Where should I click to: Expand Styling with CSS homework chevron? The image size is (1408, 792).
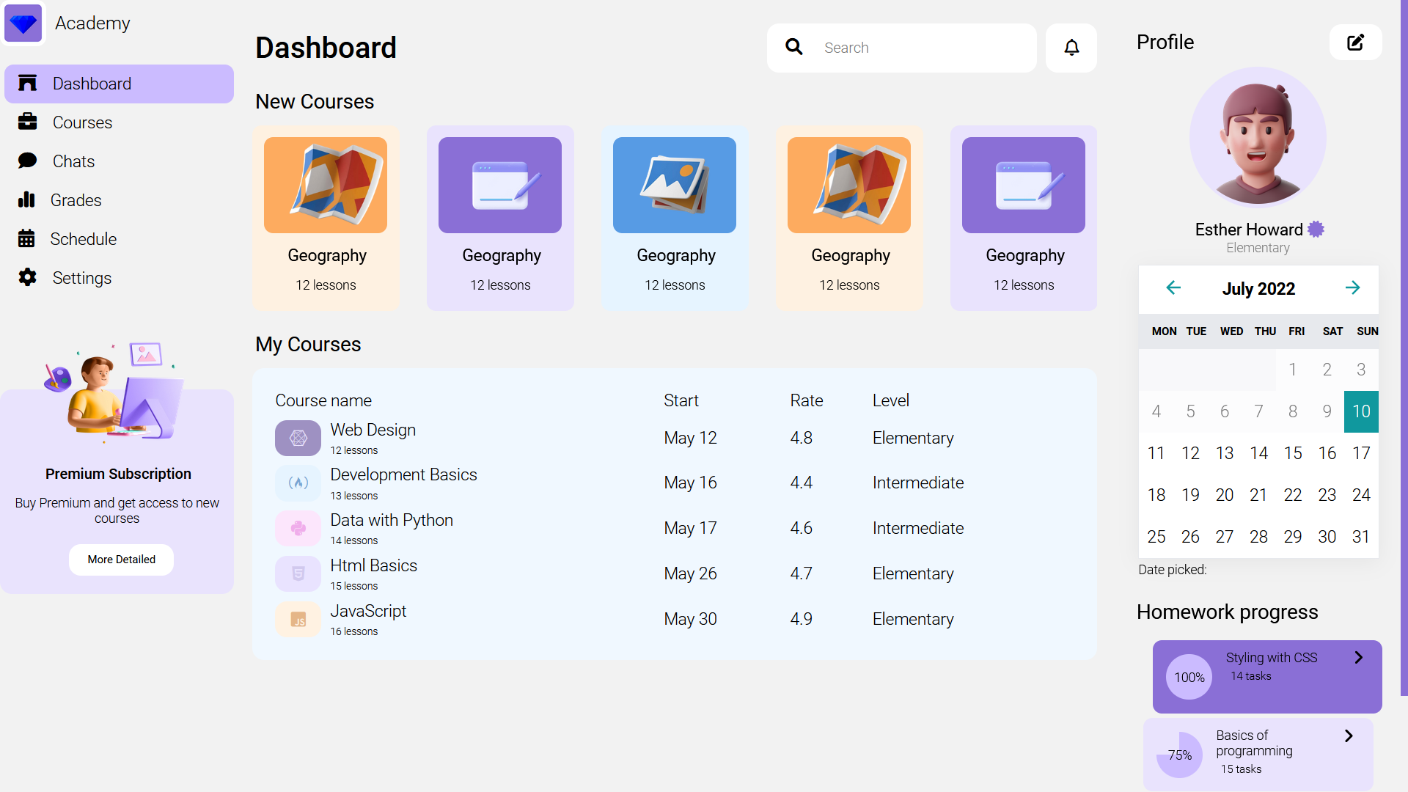1358,658
